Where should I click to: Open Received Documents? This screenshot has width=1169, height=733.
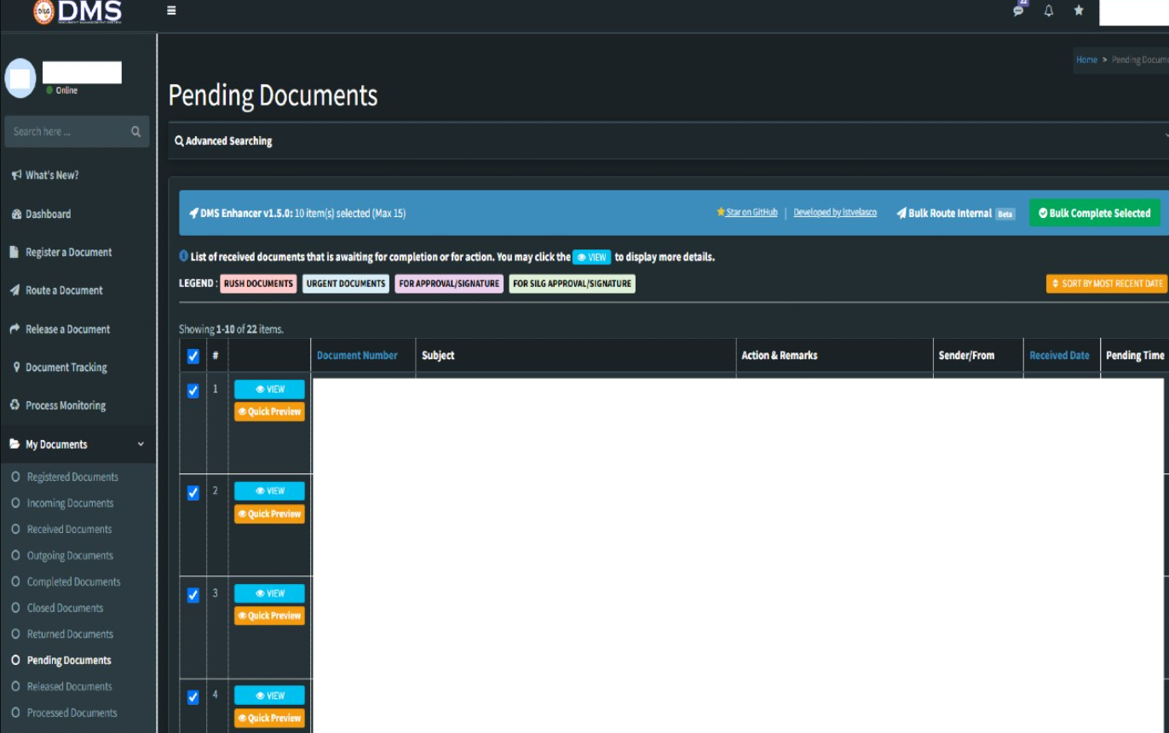click(69, 530)
